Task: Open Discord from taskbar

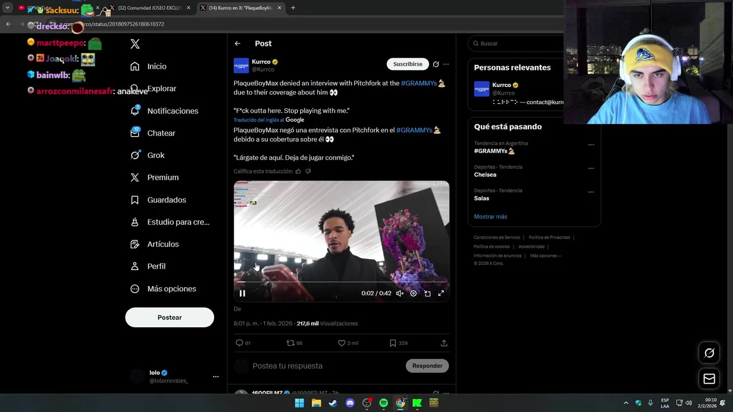Action: click(350, 403)
